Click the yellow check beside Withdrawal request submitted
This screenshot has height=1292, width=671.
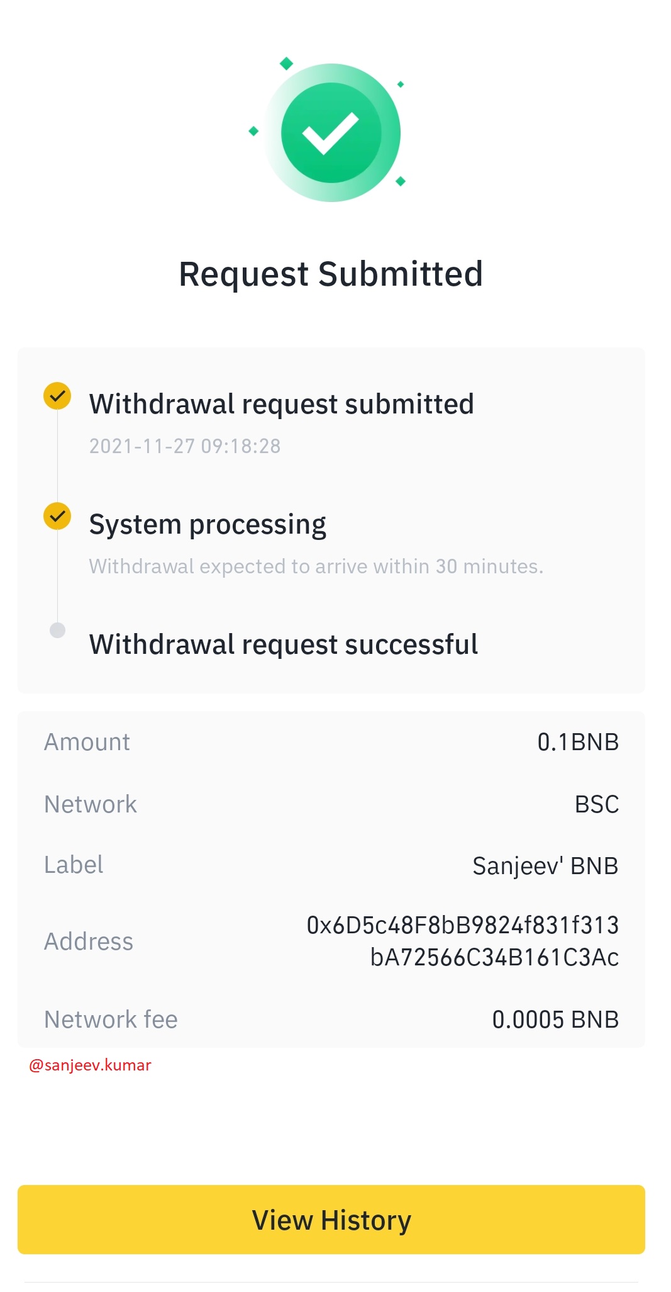(x=57, y=396)
